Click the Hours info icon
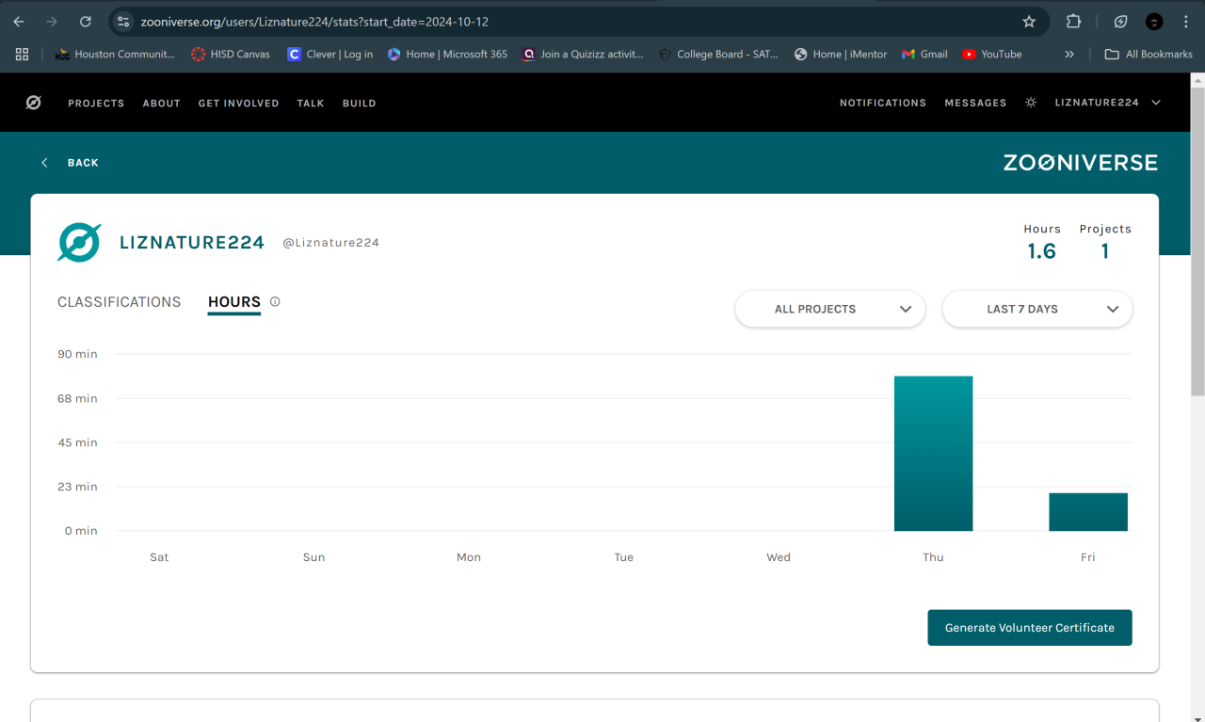 pos(275,302)
